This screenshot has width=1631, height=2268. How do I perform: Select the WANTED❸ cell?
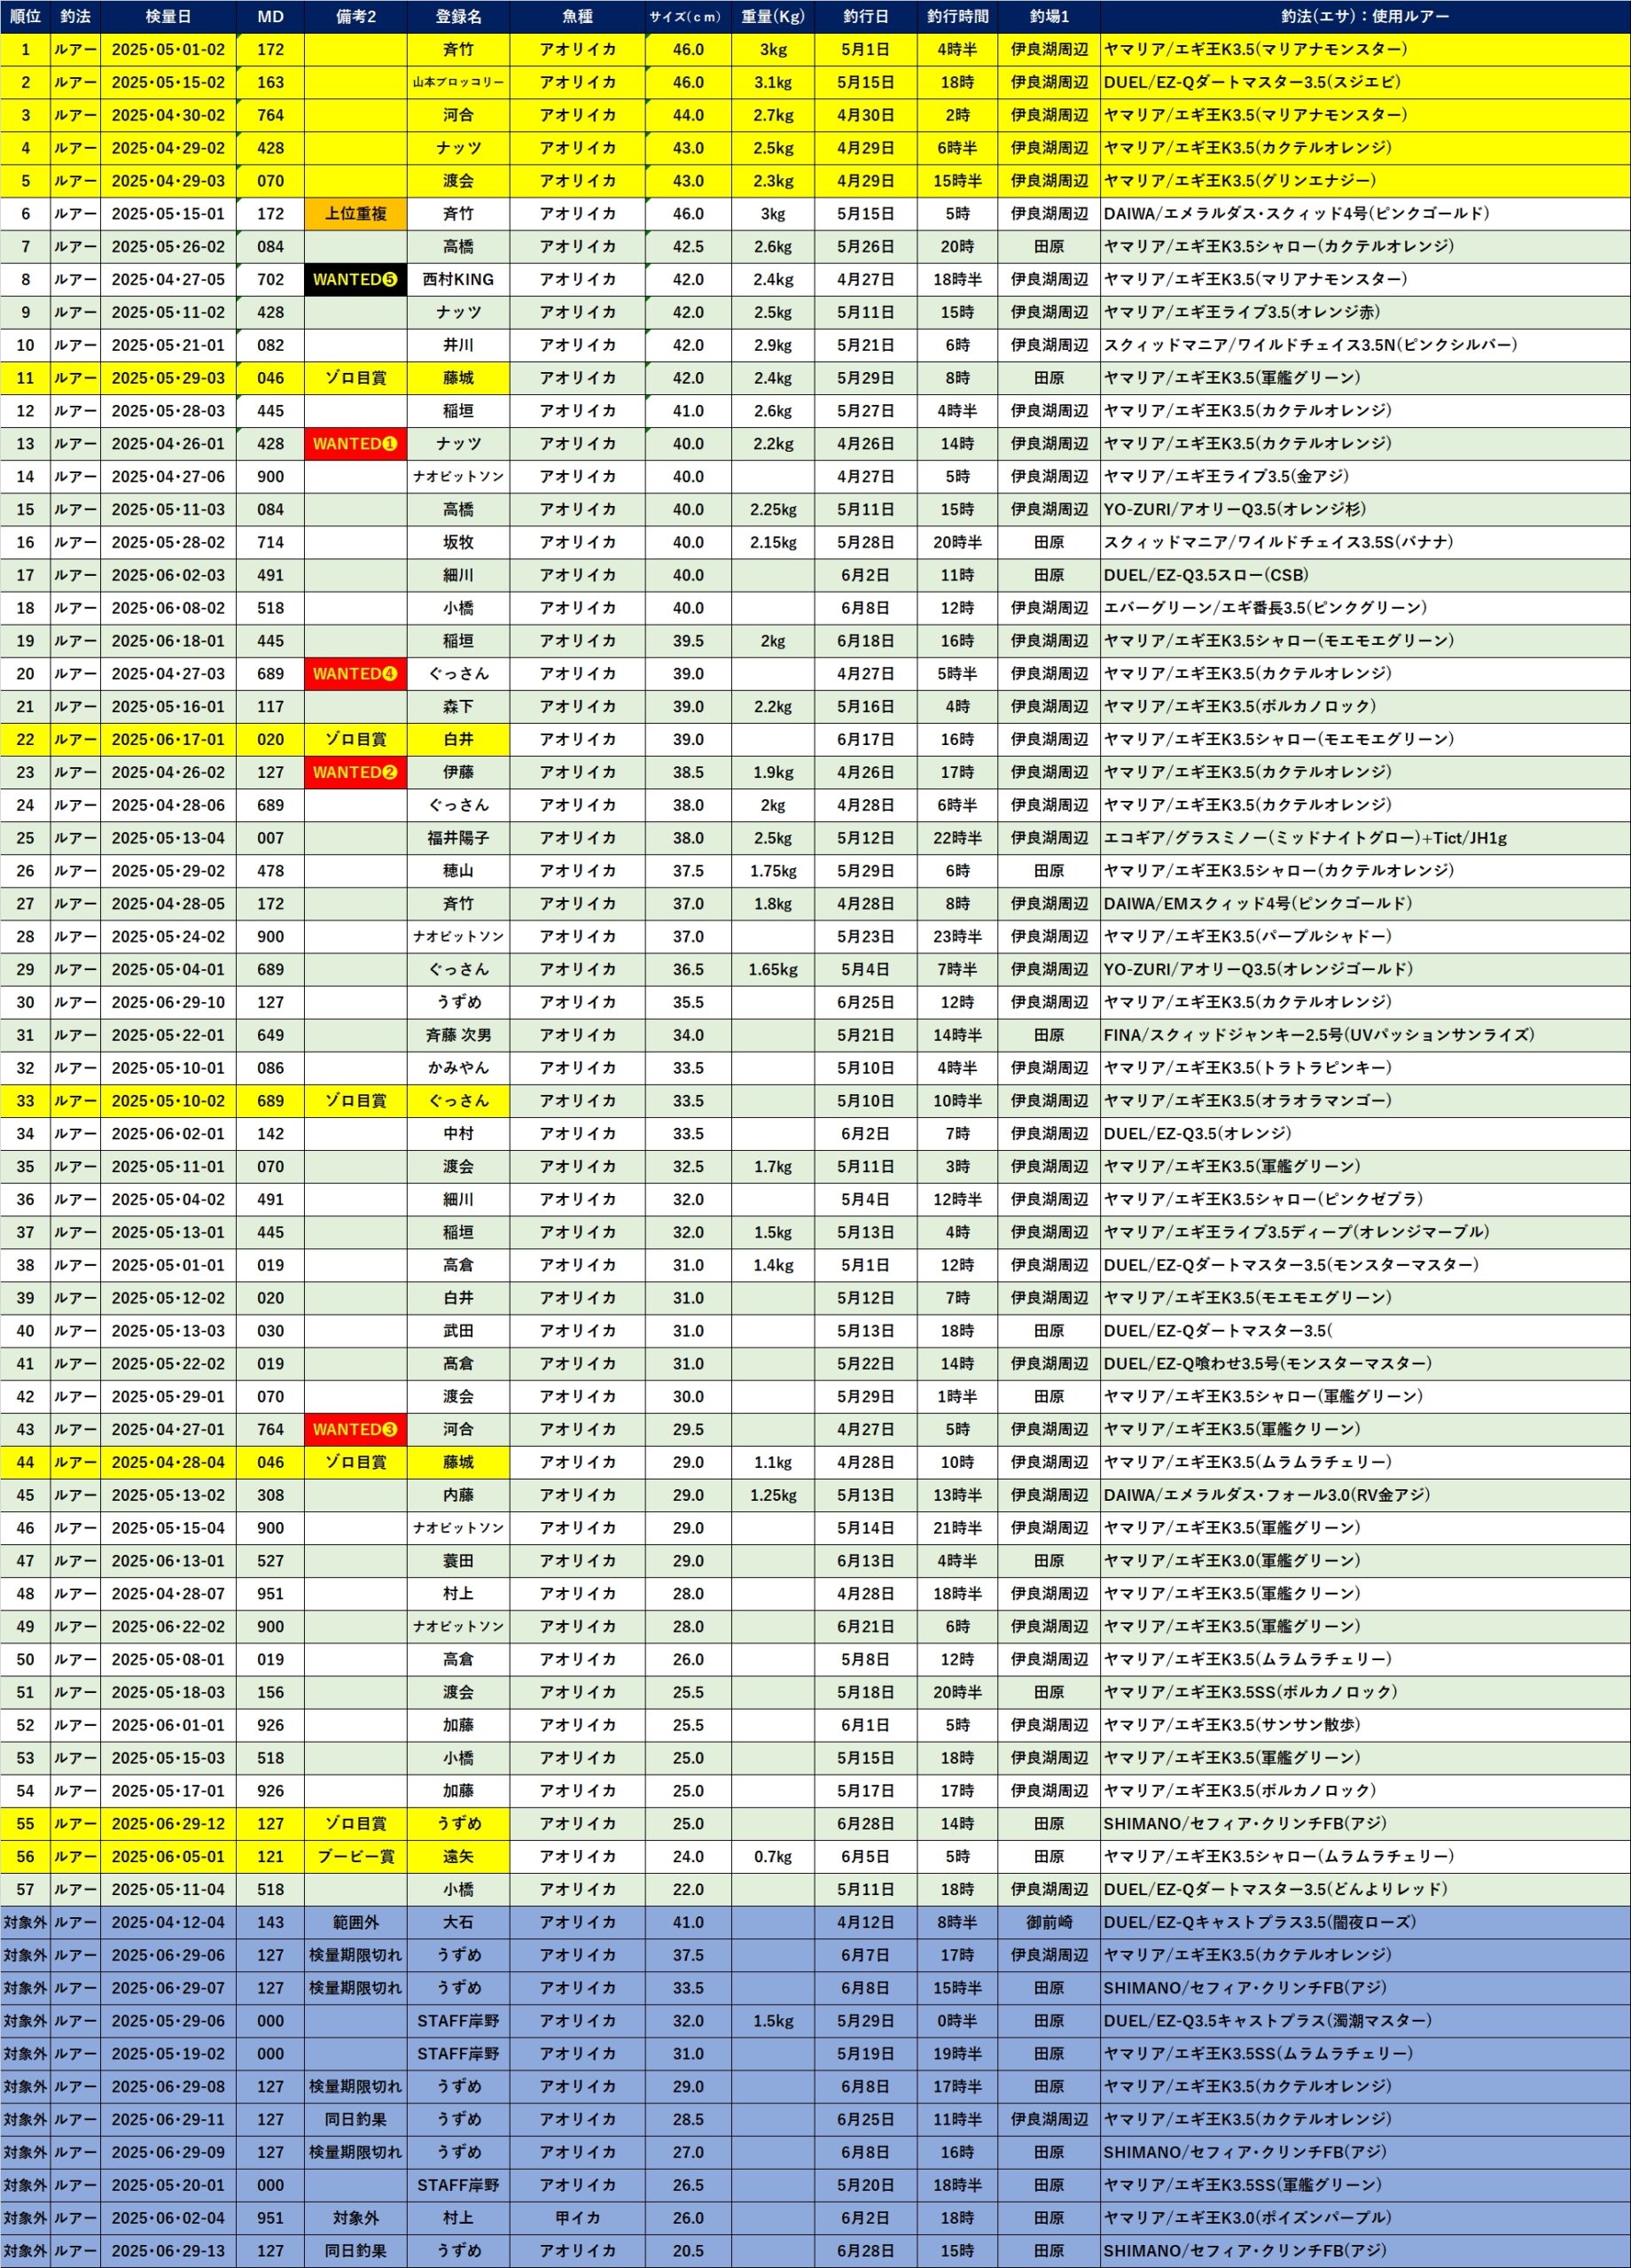point(355,1429)
